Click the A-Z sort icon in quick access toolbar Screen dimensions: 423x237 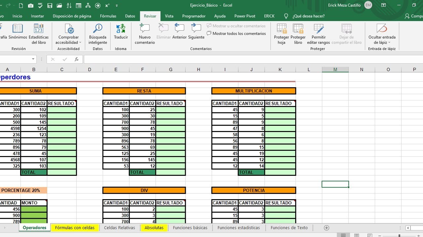click(x=69, y=6)
